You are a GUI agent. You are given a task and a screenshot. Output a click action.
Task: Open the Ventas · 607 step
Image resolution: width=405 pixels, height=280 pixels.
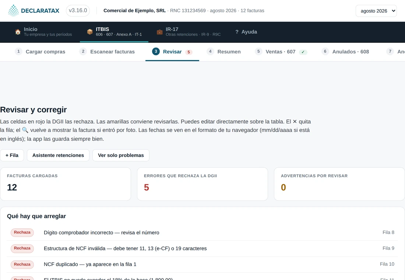[281, 52]
